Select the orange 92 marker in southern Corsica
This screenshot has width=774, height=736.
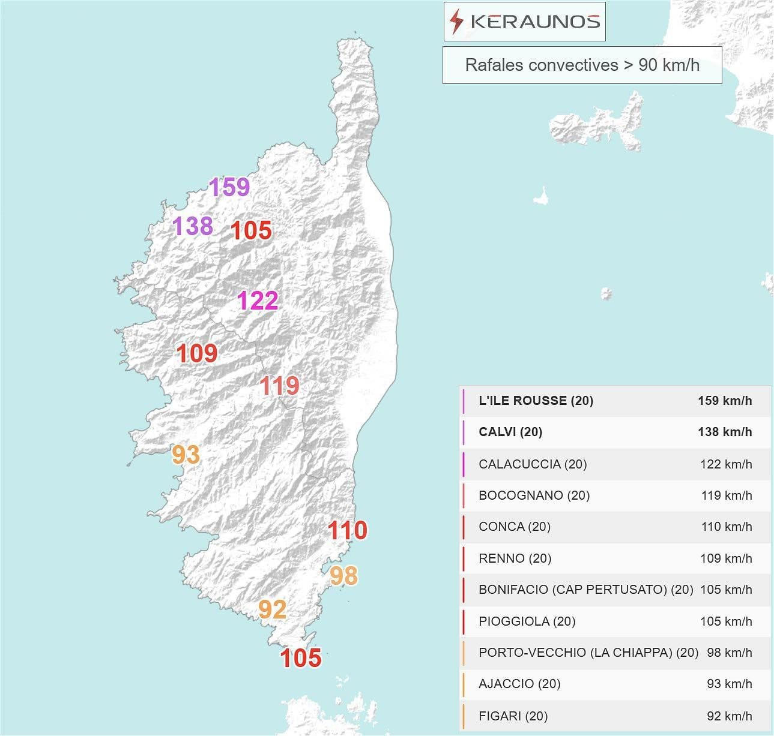tap(272, 609)
